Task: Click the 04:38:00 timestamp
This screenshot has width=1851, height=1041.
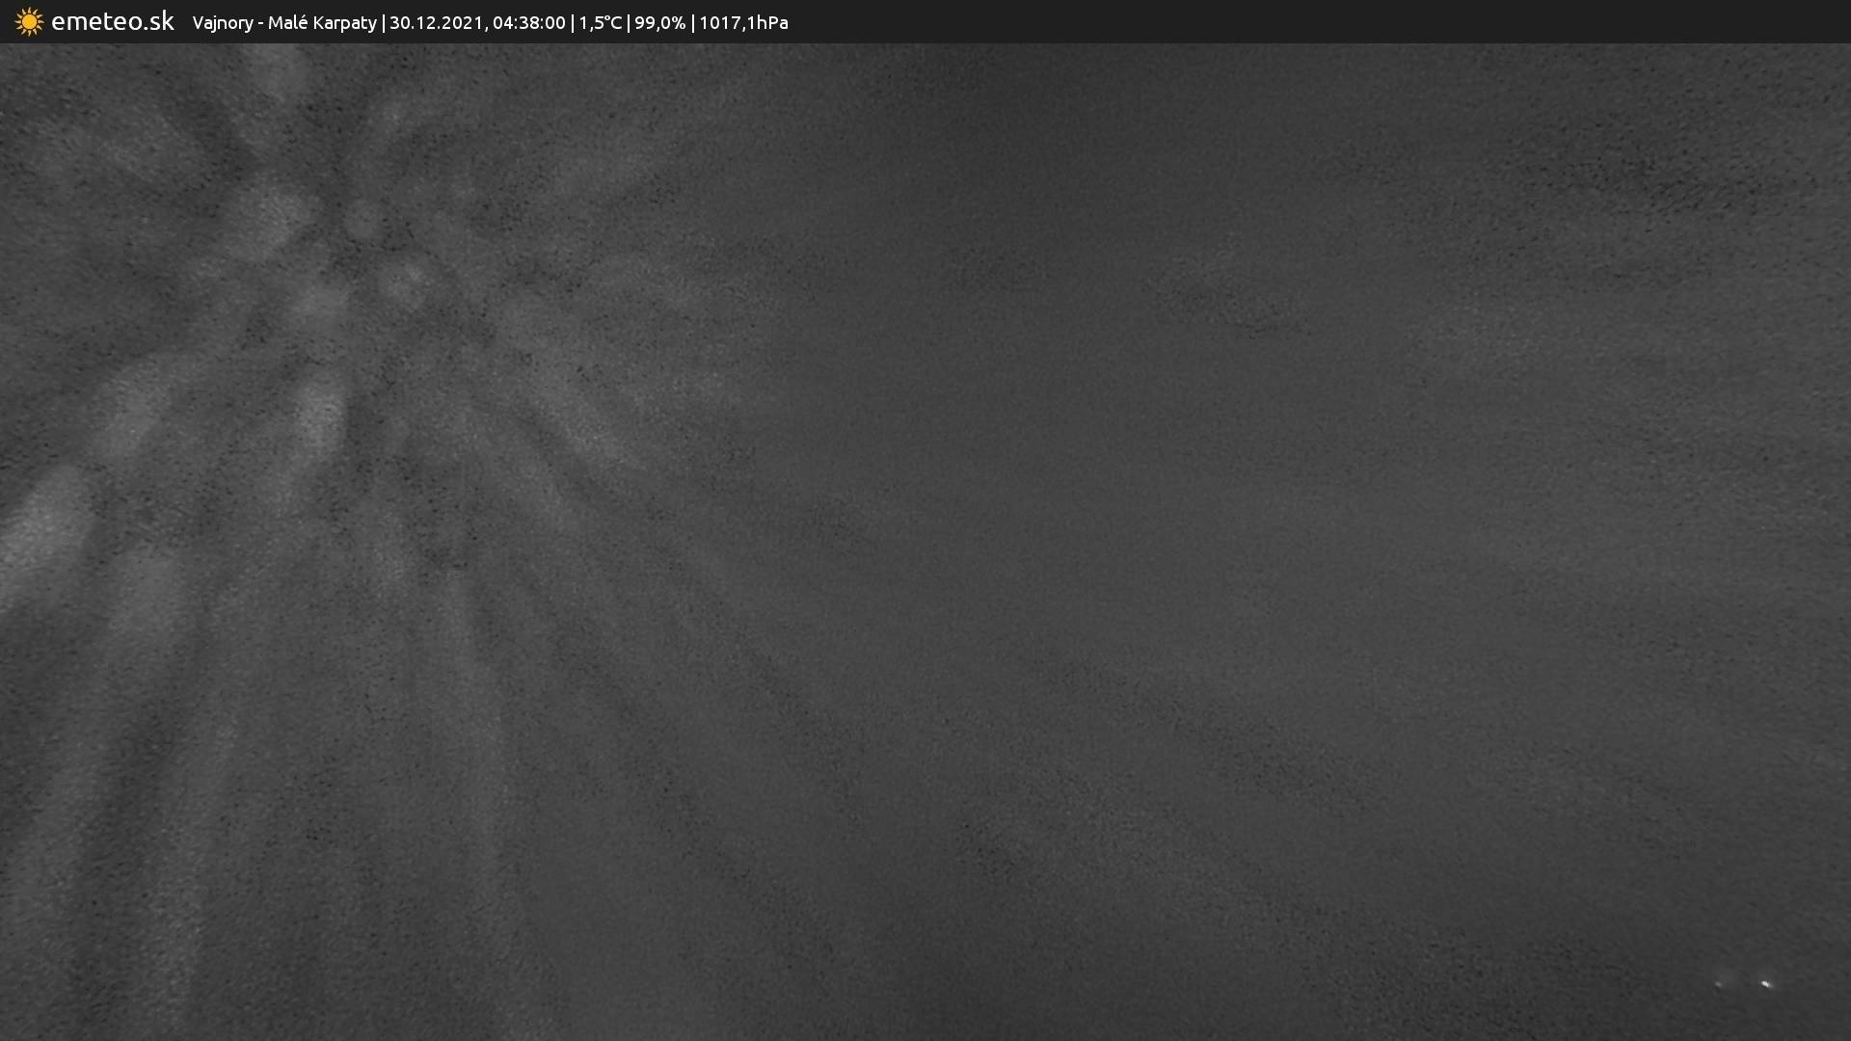Action: pyautogui.click(x=528, y=22)
